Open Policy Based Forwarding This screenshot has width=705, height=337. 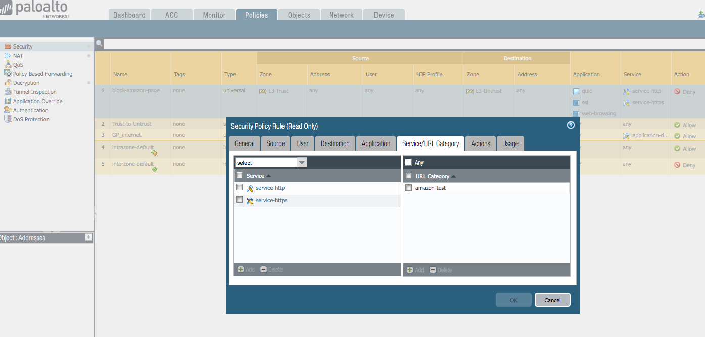[x=42, y=74]
